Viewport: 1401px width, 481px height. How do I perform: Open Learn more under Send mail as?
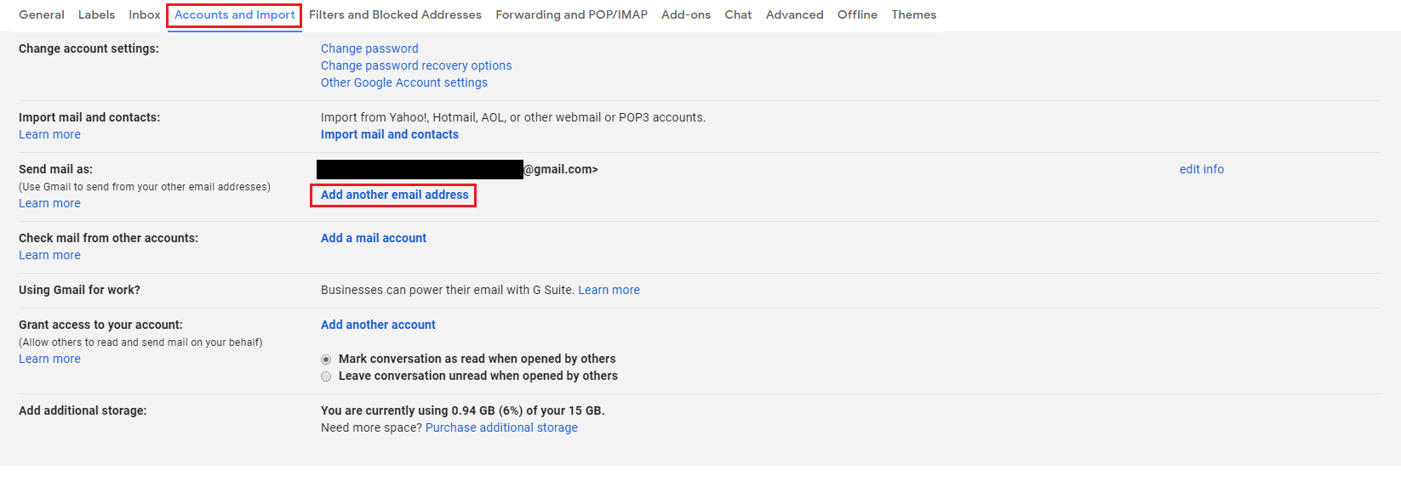[49, 203]
